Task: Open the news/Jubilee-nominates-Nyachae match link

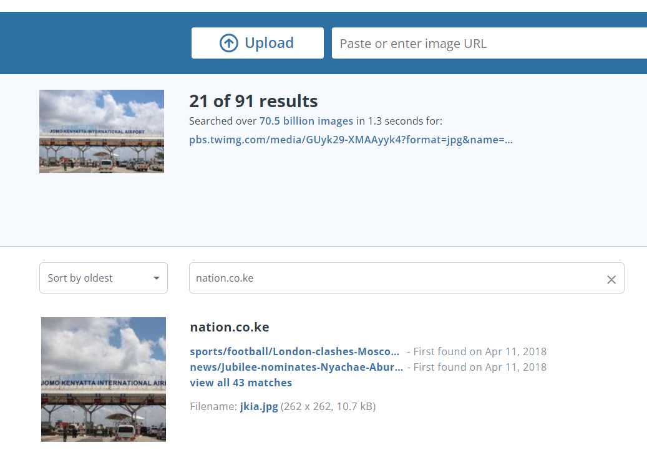Action: (x=296, y=367)
